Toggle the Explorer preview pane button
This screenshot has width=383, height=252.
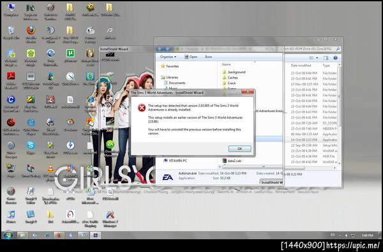[x=326, y=58]
